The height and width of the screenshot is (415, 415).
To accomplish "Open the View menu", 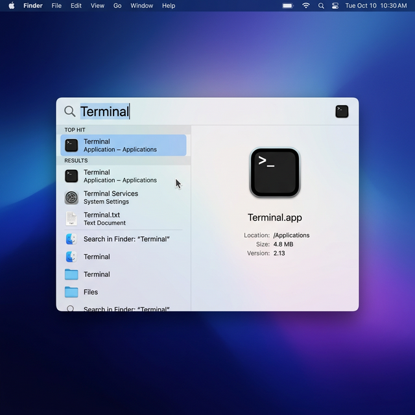I will pyautogui.click(x=97, y=6).
